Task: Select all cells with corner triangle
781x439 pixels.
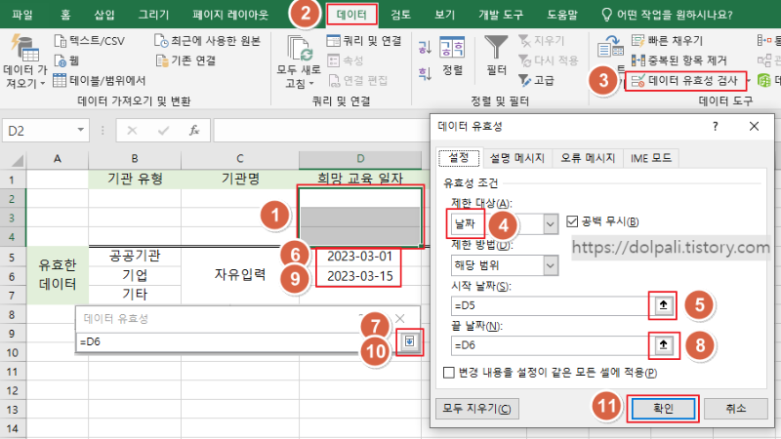Action: 17,160
